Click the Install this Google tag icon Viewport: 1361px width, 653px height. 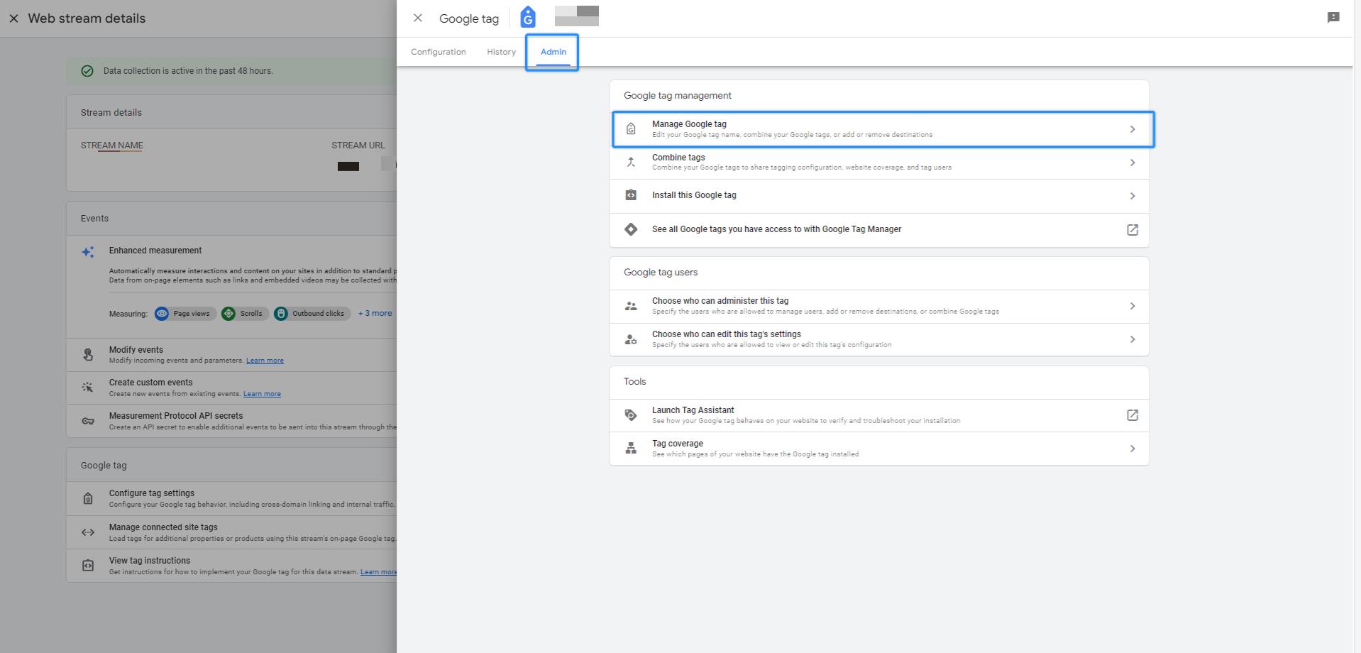(x=631, y=195)
